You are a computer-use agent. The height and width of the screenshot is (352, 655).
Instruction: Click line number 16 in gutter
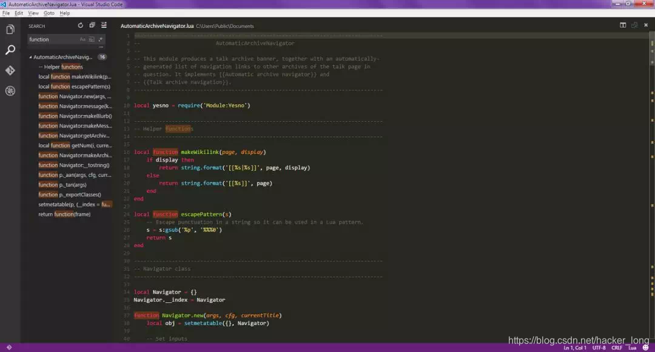127,152
